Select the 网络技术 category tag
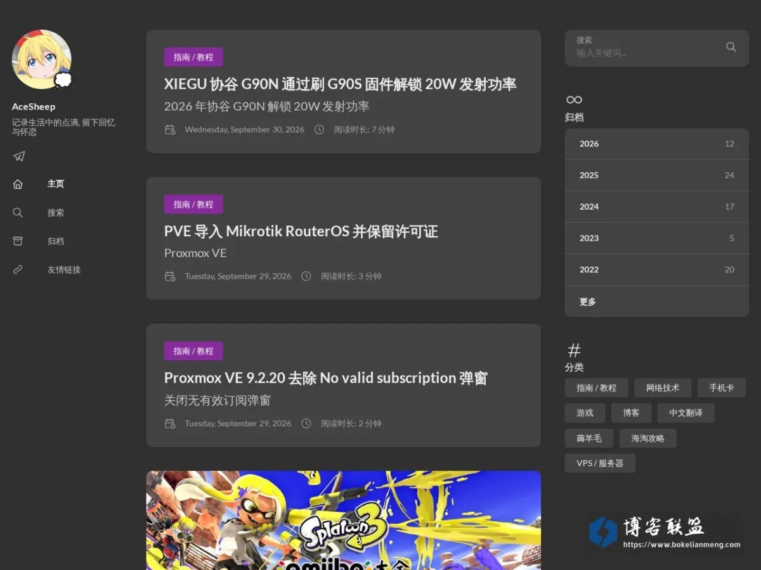 coord(663,388)
